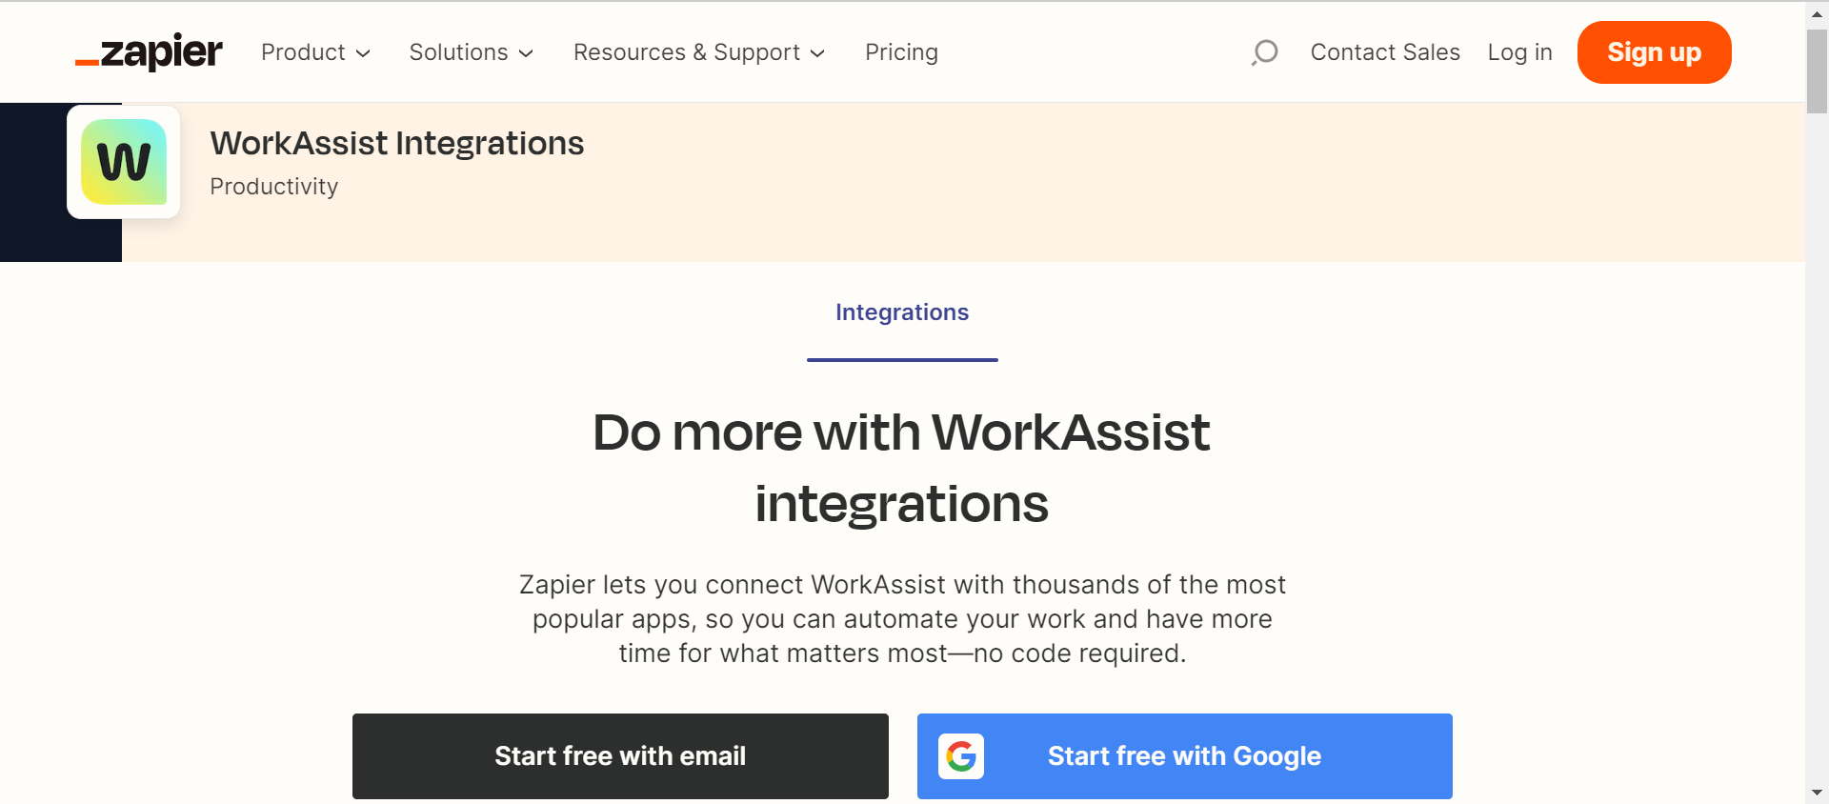Image resolution: width=1829 pixels, height=804 pixels.
Task: Click the scrollbar up arrow
Action: (1817, 14)
